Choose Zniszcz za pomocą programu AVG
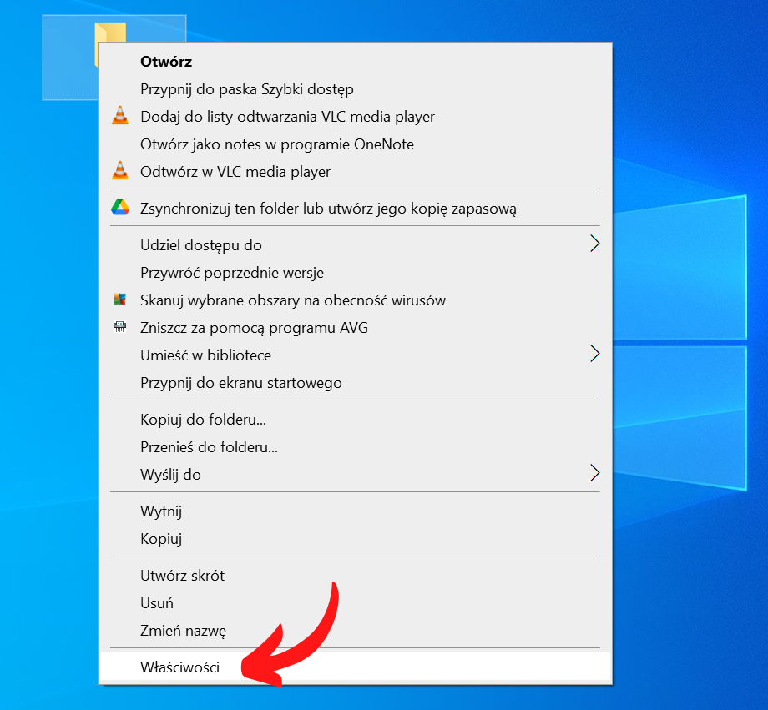768x710 pixels. [356, 328]
